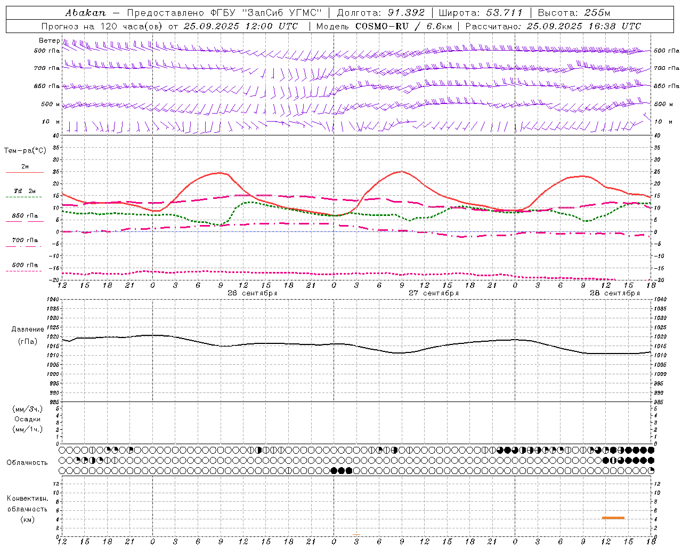Viewport: 682px width, 546px height.
Task: Click the 'Давление' pressure panel label
Action: [x=28, y=330]
